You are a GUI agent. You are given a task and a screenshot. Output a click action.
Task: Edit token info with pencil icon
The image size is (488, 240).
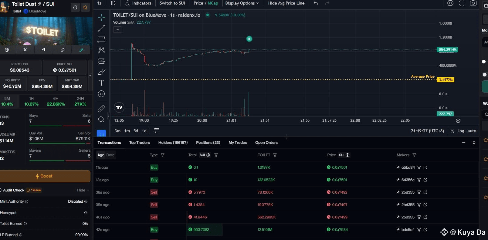81,50
